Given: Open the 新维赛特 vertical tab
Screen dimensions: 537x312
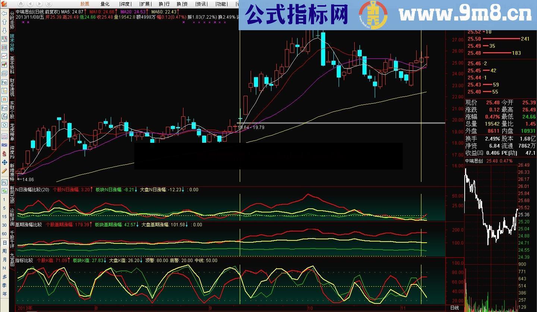Looking at the screenshot, I should click(x=12, y=173).
